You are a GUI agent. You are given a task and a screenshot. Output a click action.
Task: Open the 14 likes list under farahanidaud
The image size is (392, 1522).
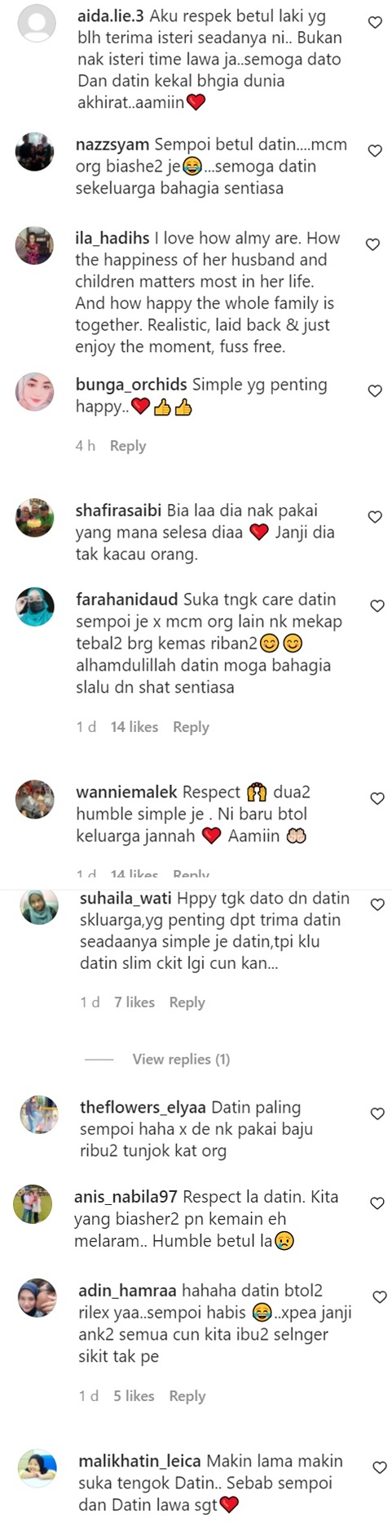tap(134, 727)
